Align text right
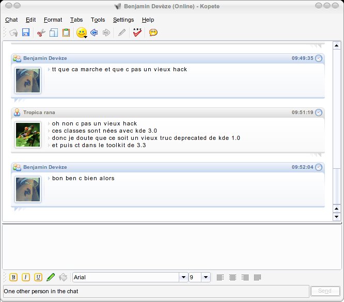Screen dimensions: 344x302 coord(245,277)
